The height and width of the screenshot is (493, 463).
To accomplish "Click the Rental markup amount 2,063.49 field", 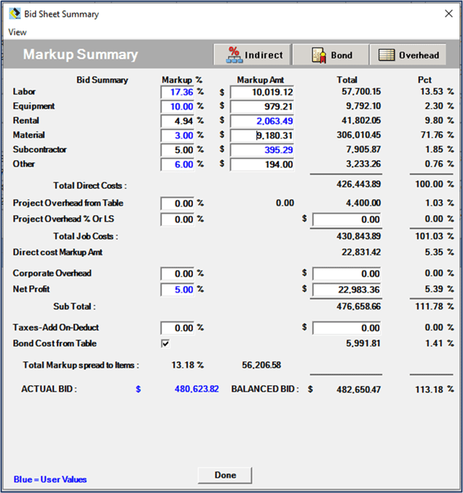I will 262,121.
